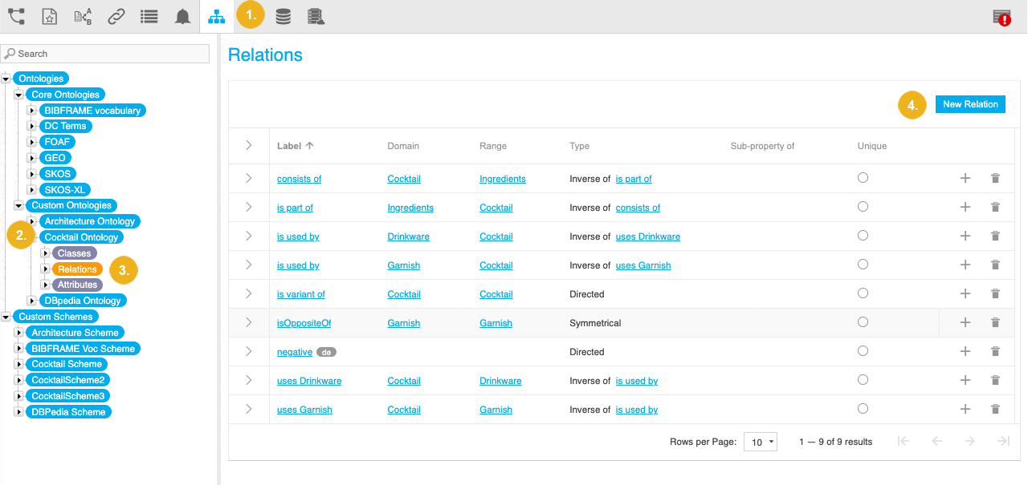Open the Cocktail Scheme in the sidebar
The width and height of the screenshot is (1028, 485).
pos(65,363)
